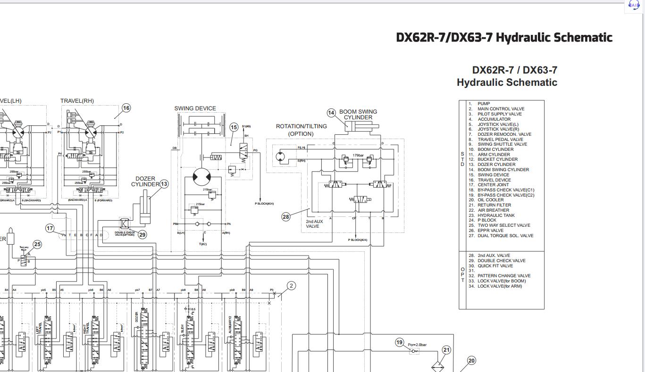This screenshot has height=372, width=645.
Task: Select the "Pcr=2.0bar" check valve label
Action: click(417, 345)
